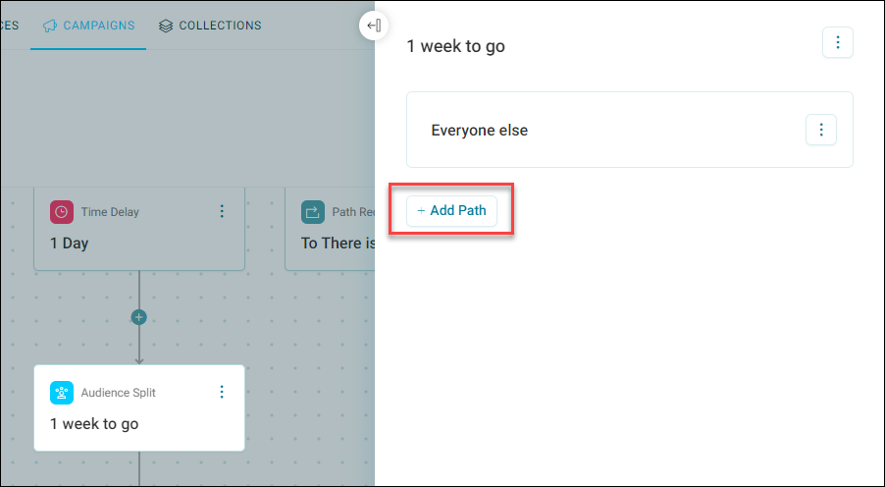885x487 pixels.
Task: Open Everyone else path options menu
Action: click(821, 130)
